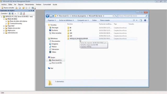Collapse the Bases de datos node
The height and width of the screenshot is (94, 167).
[4, 19]
